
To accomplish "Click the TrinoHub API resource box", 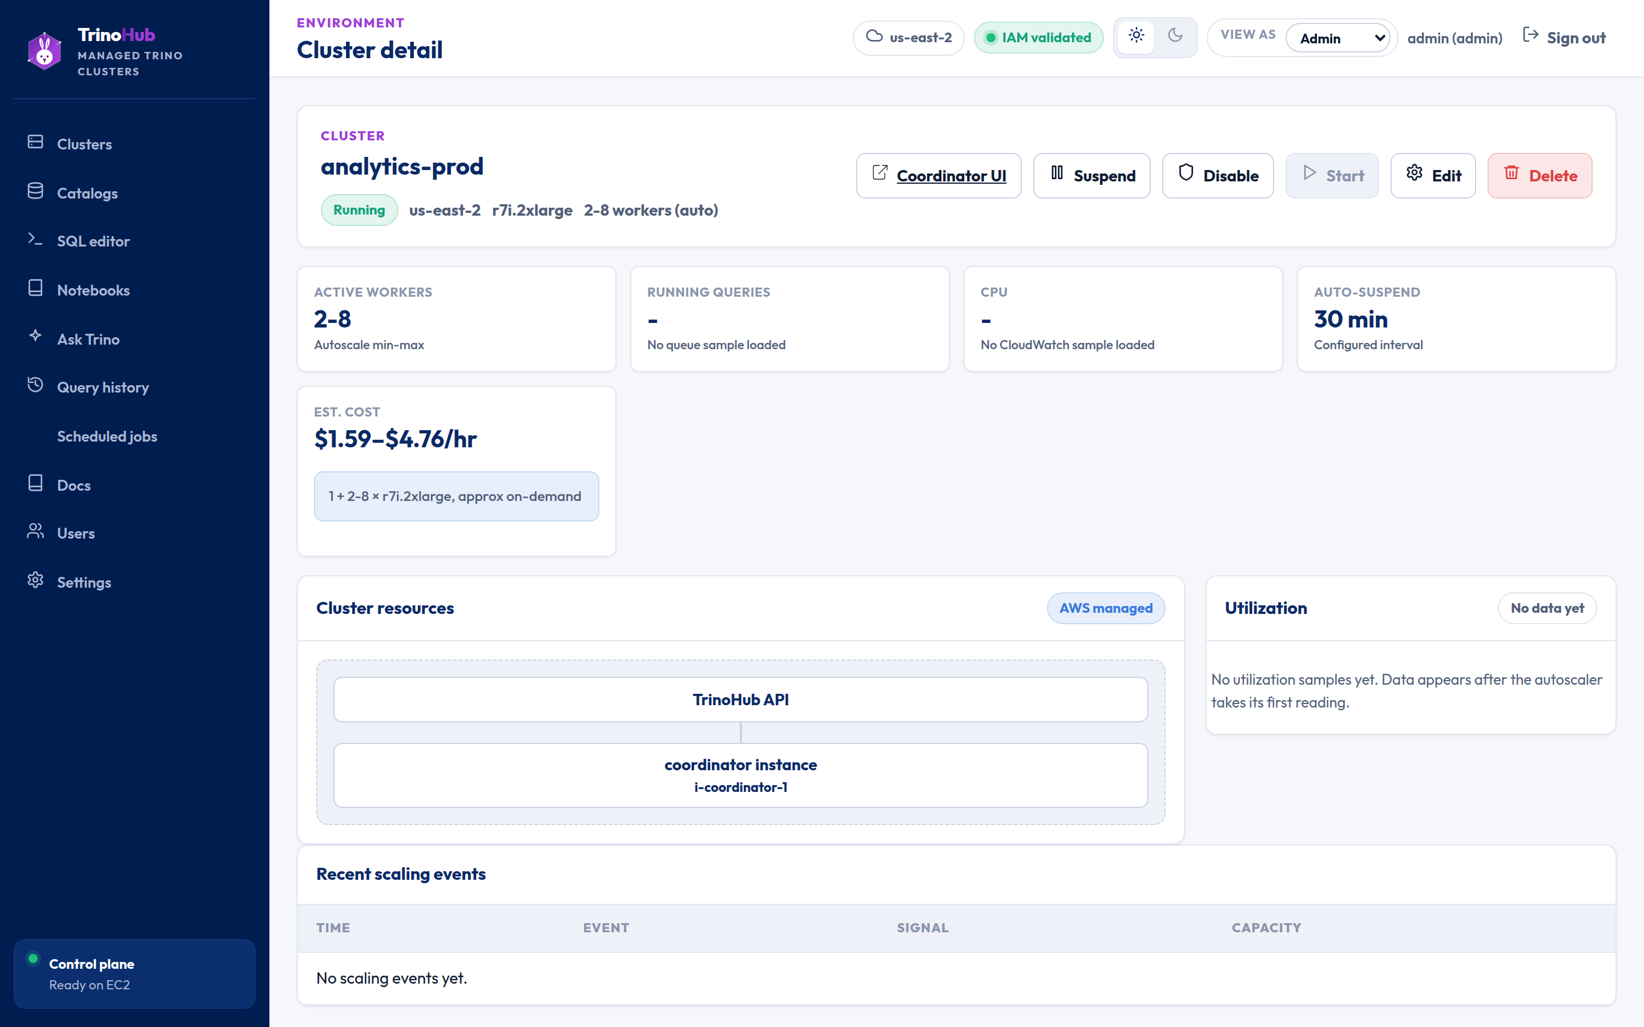I will tap(740, 700).
